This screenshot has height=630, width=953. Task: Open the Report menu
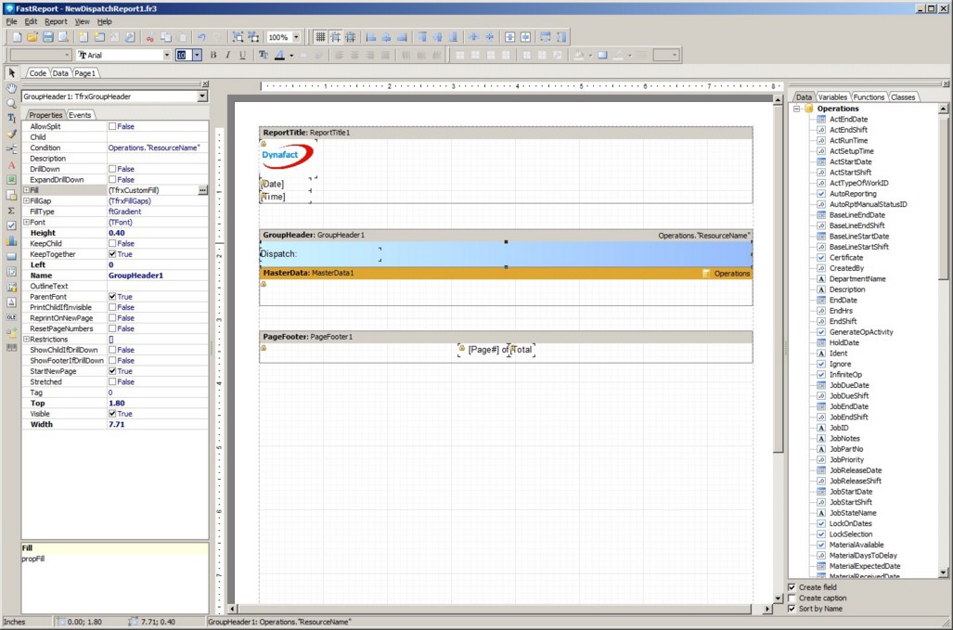point(56,21)
